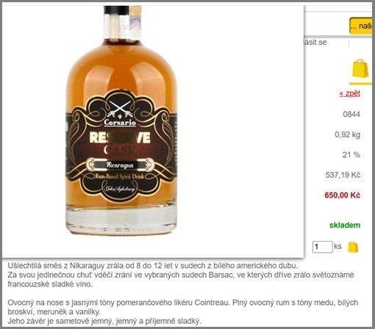Click the "skladem" stock status text

(345, 225)
